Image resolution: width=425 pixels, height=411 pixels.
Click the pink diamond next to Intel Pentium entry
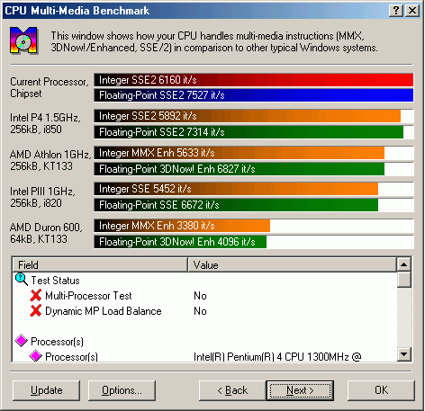[36, 356]
